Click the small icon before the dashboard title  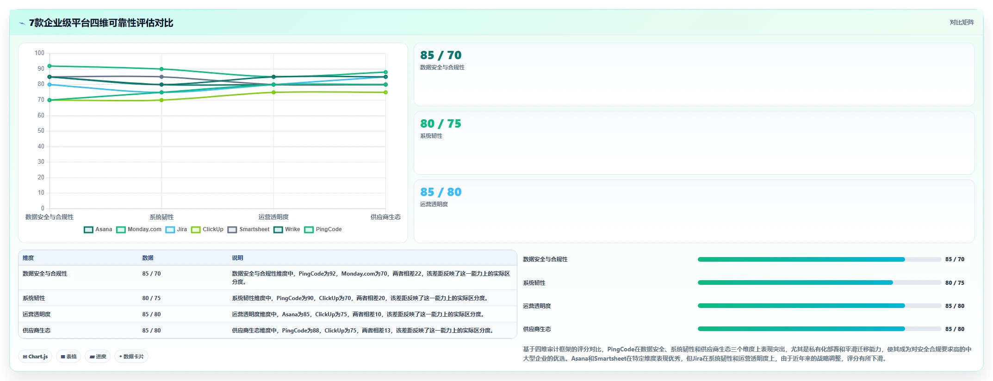pos(22,23)
